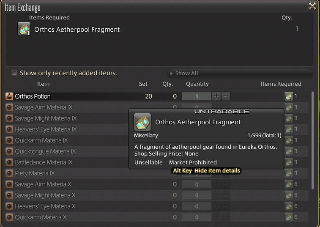The width and height of the screenshot is (320, 227).
Task: Decrease Orthos Potion quantity with minus button
Action: coord(226,96)
